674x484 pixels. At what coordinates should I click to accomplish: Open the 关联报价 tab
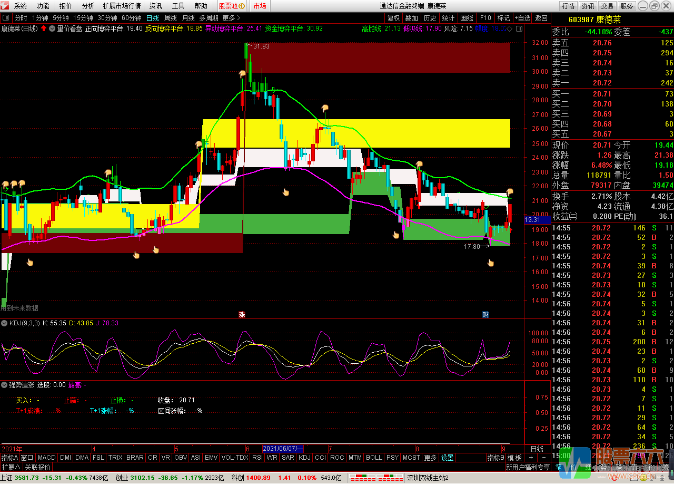pos(37,467)
